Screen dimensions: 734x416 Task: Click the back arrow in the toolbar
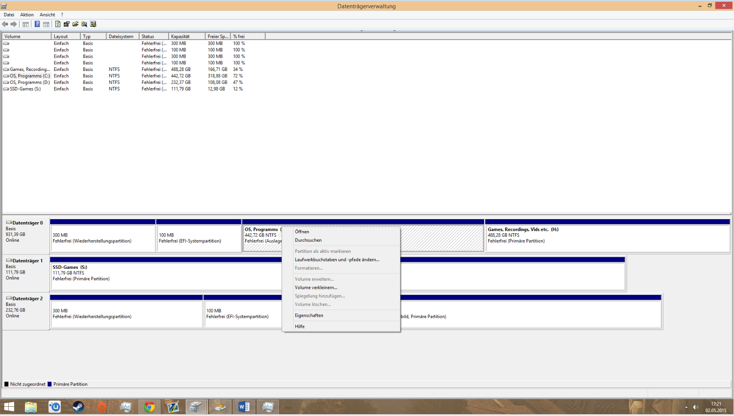pos(5,24)
